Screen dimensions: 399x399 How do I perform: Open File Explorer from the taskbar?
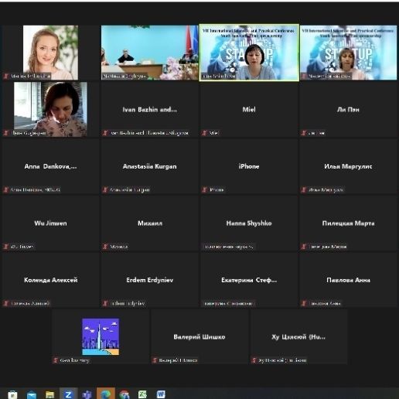tap(49, 394)
